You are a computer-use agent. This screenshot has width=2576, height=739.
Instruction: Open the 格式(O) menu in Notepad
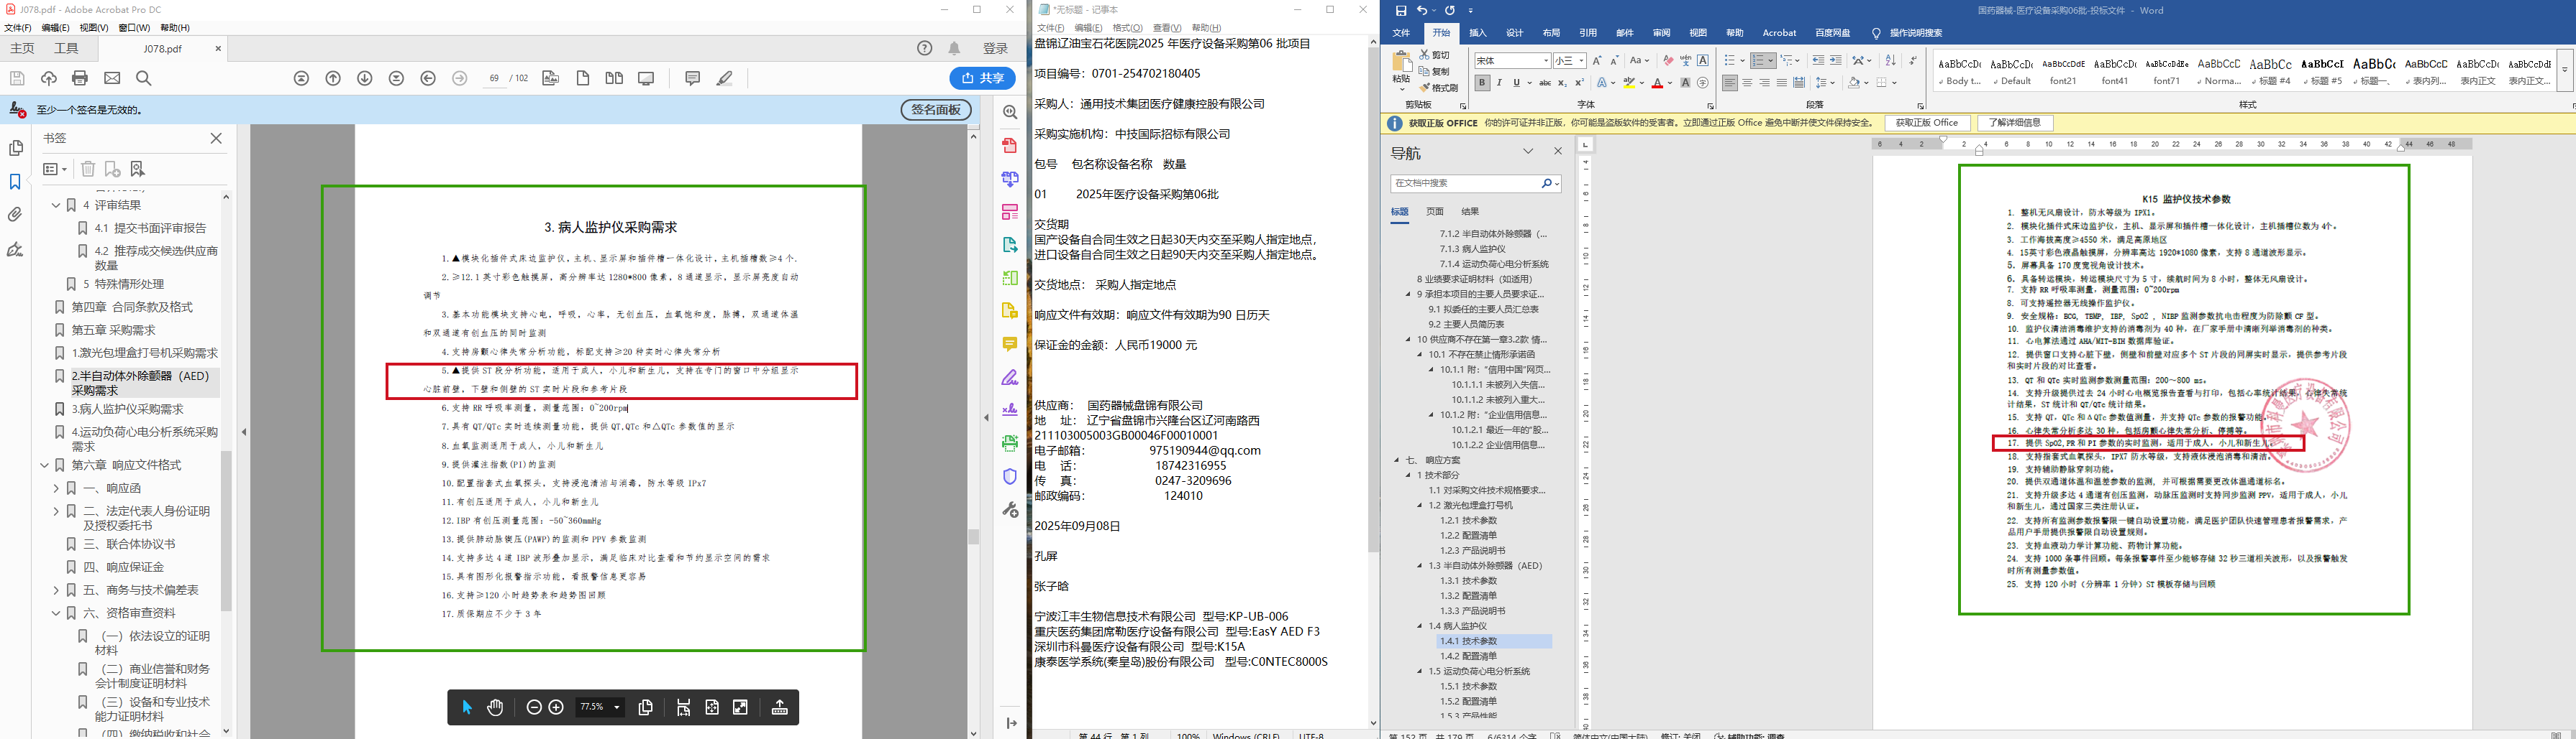1128,28
